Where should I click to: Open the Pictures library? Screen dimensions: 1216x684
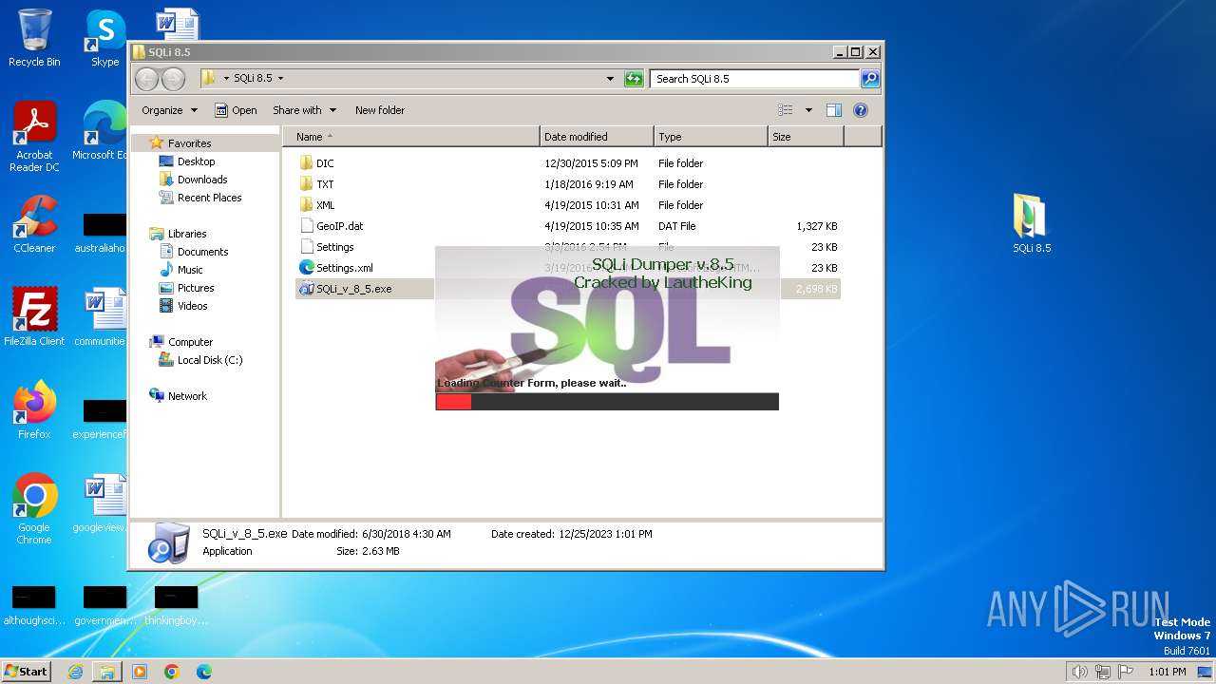[196, 288]
